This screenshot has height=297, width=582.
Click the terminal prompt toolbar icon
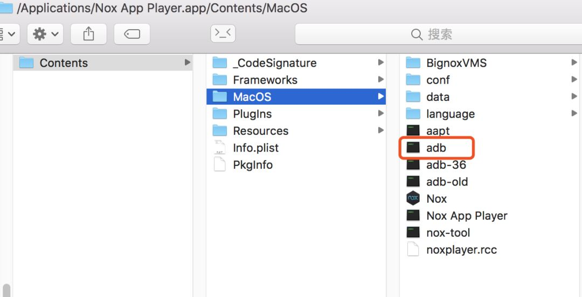[223, 34]
